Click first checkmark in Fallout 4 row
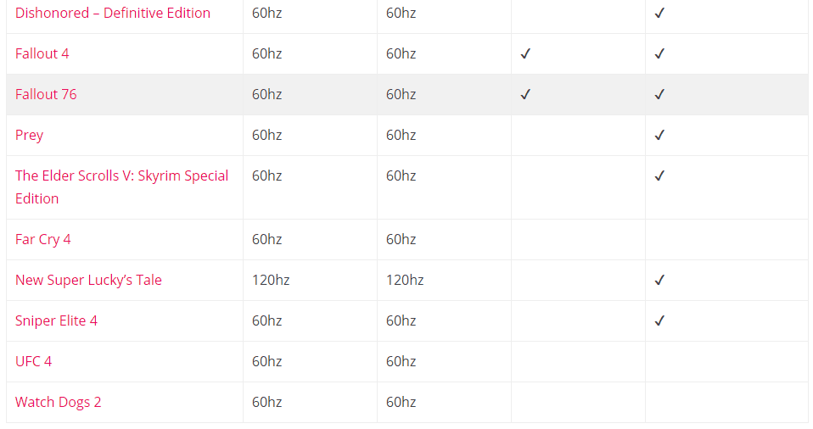The image size is (813, 429). pos(525,54)
